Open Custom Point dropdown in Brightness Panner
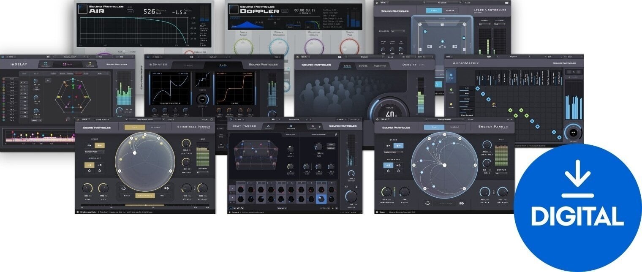The image size is (642, 272). [x=94, y=152]
